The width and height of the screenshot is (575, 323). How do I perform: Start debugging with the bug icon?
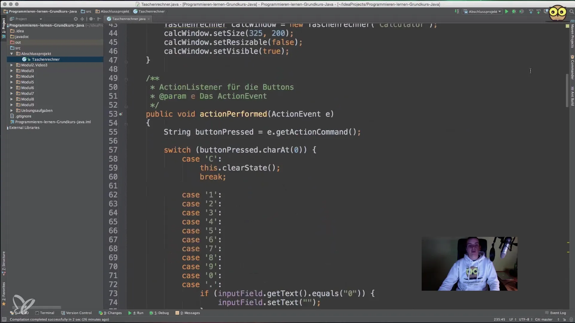(514, 11)
